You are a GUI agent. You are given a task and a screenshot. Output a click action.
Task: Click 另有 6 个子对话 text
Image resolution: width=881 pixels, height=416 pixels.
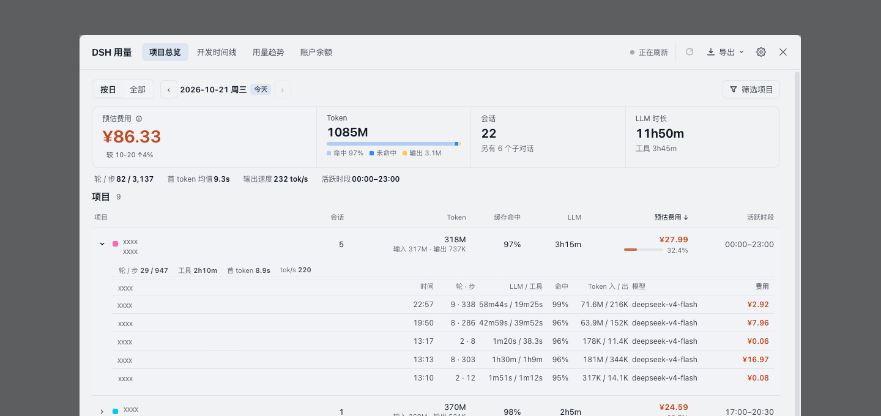click(x=507, y=149)
